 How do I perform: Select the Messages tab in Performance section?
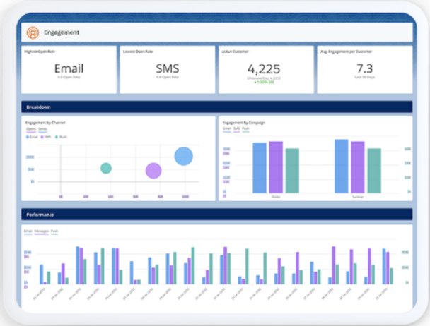pos(41,231)
